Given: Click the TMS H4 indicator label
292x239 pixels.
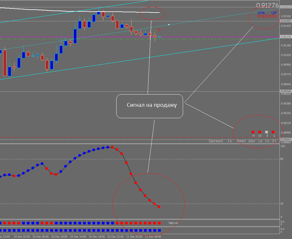Looking at the screenshot, I should [173, 223].
